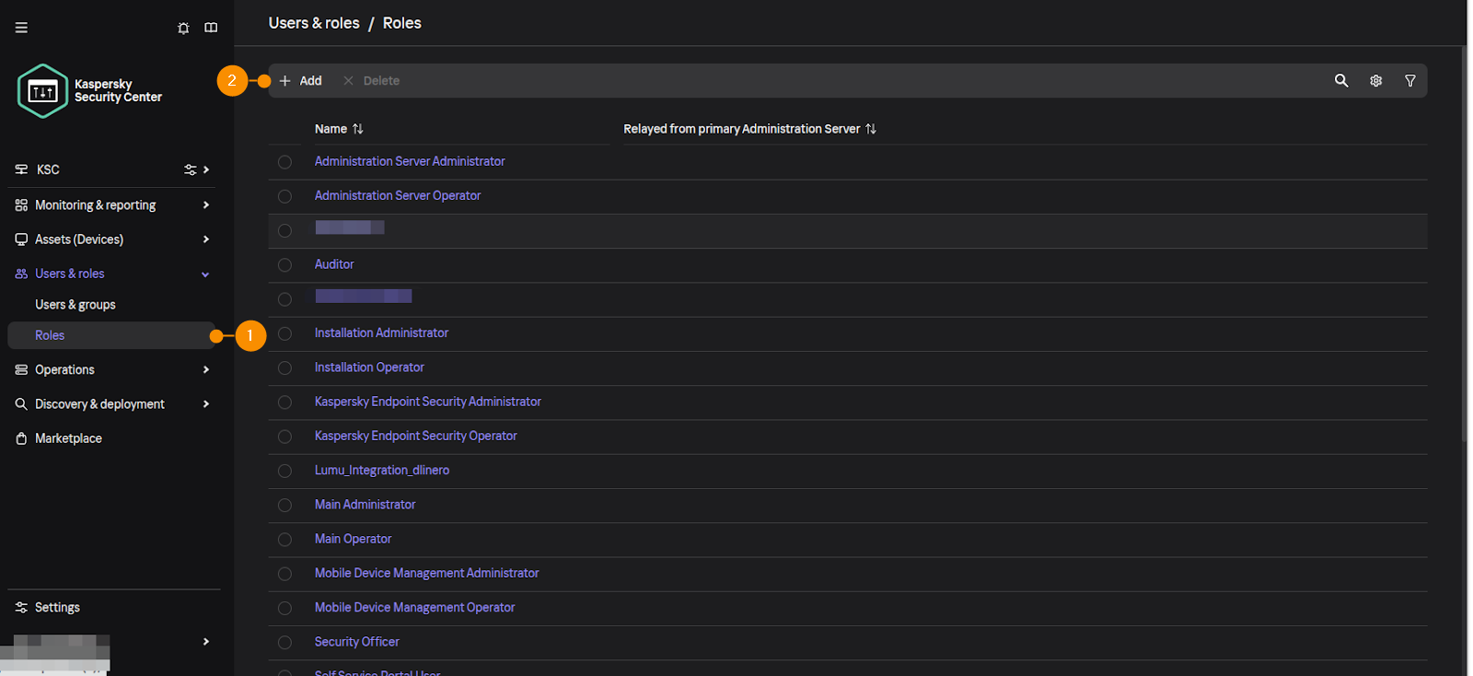This screenshot has width=1473, height=676.
Task: Click the Add role button
Action: click(301, 81)
